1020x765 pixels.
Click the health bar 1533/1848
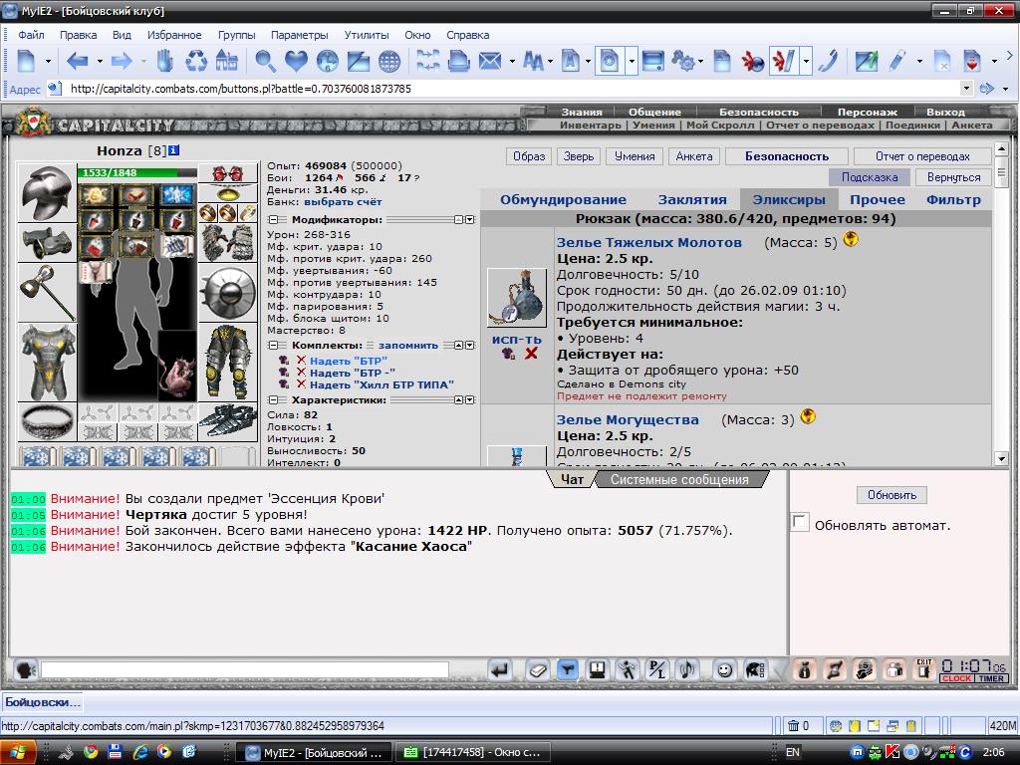[x=136, y=172]
